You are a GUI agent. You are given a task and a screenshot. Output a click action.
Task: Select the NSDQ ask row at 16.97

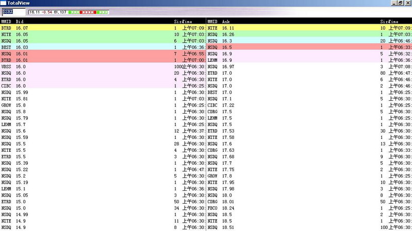[x=309, y=66]
